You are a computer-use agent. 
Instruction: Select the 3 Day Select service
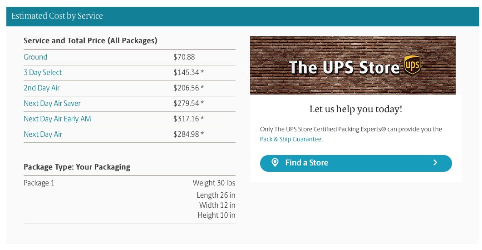point(43,72)
